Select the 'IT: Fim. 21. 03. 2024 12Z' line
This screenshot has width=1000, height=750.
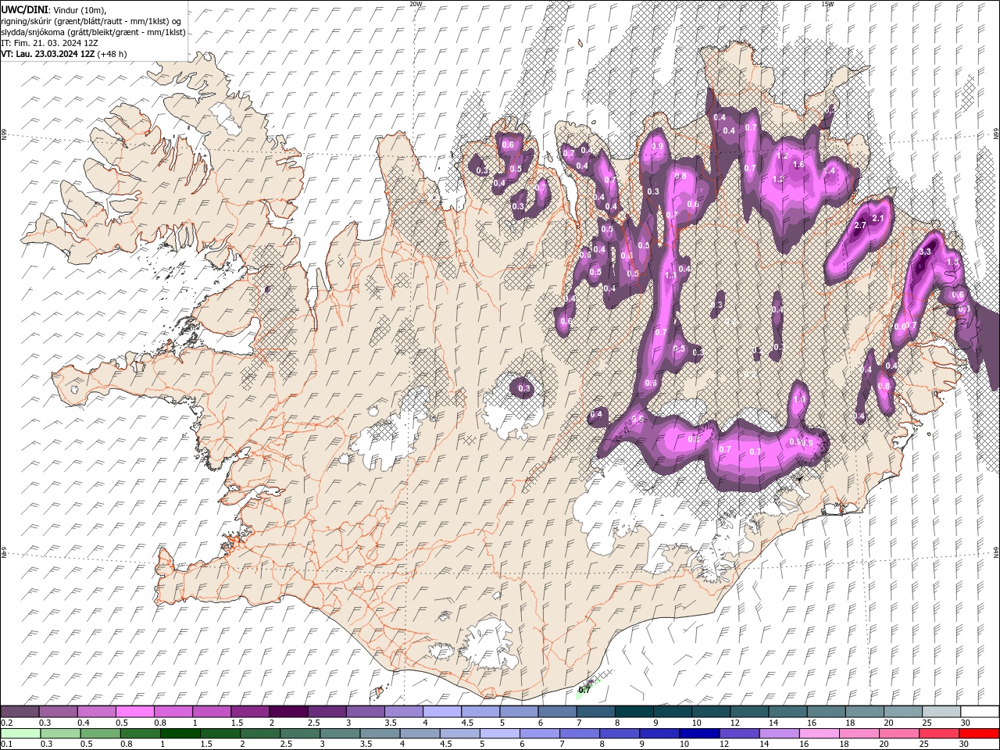pyautogui.click(x=49, y=43)
